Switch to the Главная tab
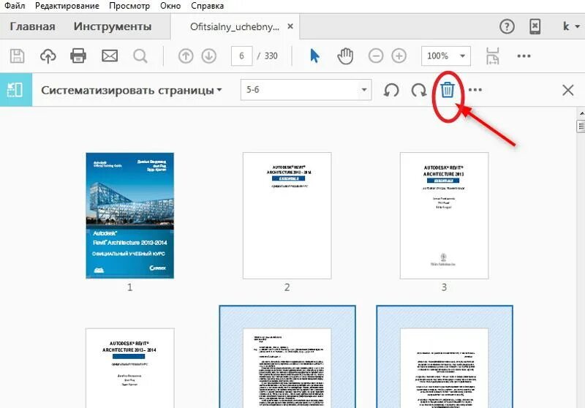Image resolution: width=585 pixels, height=408 pixels. (32, 26)
